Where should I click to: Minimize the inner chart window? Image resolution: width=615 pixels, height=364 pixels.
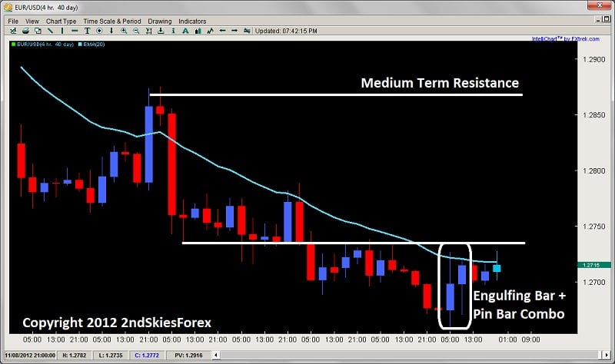click(597, 19)
